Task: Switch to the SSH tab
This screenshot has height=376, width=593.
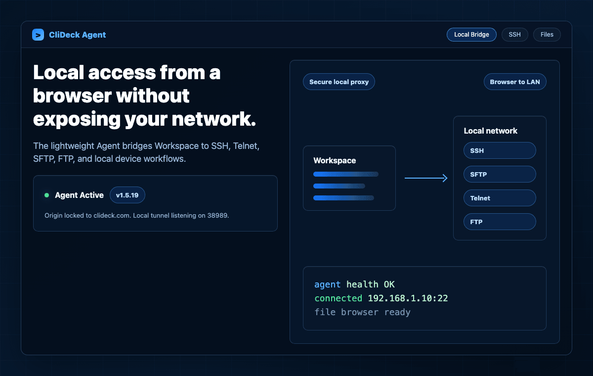Action: 515,35
